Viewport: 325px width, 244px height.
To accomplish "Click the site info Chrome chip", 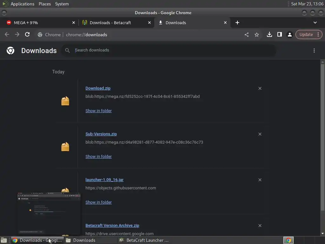I will [49, 35].
